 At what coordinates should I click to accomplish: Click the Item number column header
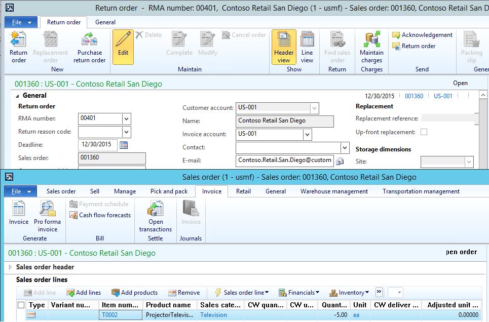(x=121, y=305)
